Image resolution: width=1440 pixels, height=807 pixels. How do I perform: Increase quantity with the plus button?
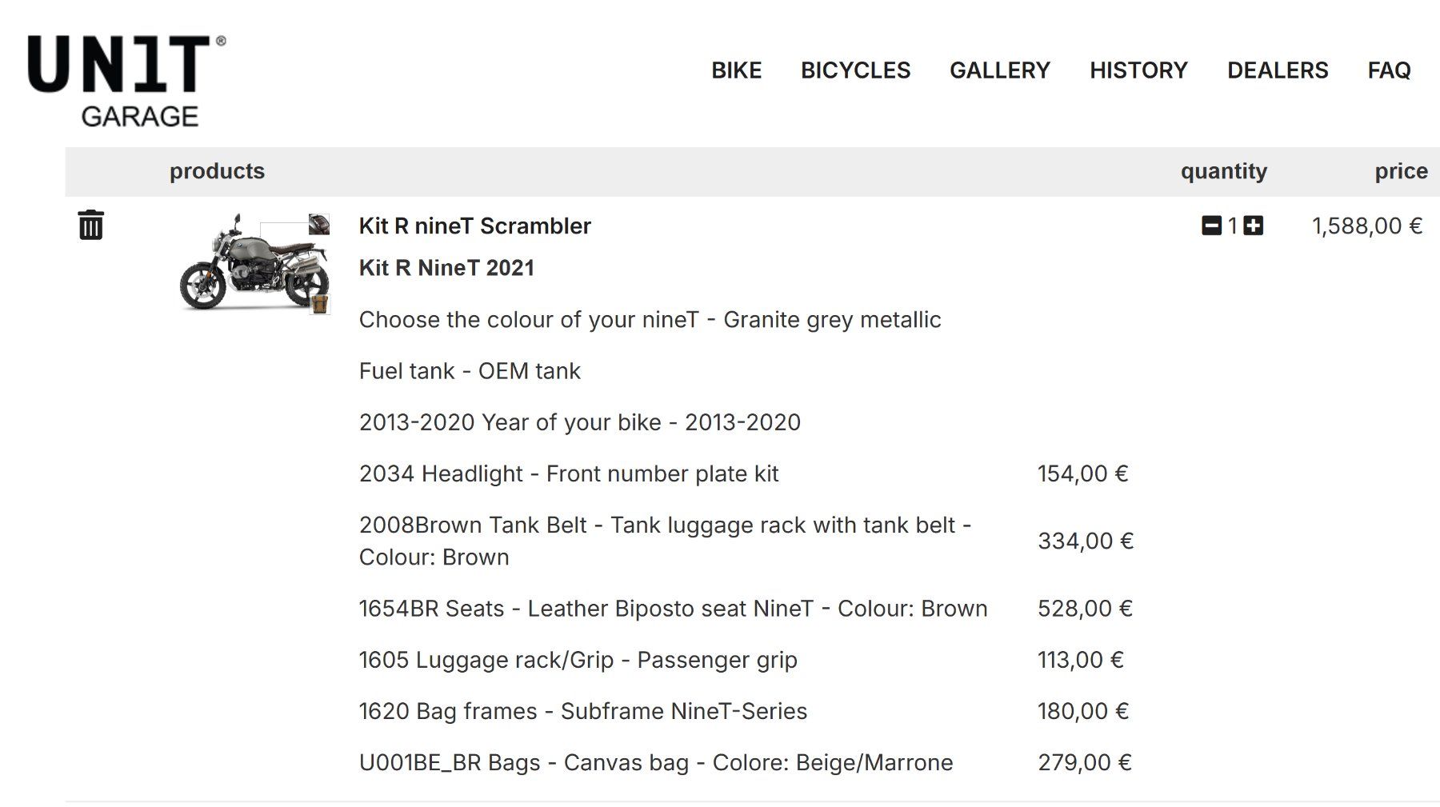click(1254, 226)
